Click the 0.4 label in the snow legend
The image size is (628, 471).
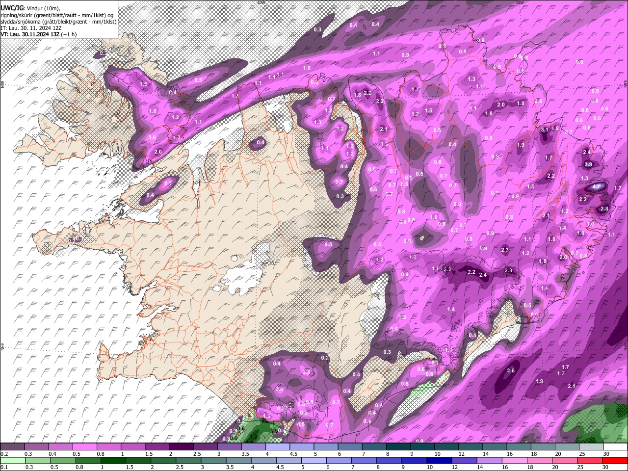pos(52,454)
